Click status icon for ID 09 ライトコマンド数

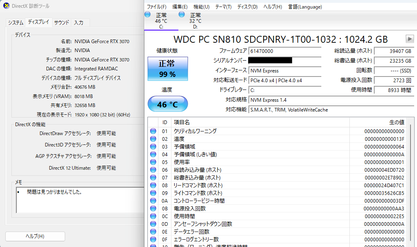tap(153, 193)
